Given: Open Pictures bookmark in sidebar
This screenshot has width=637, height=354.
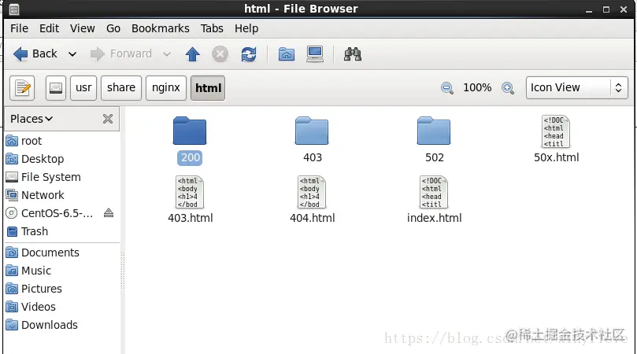Looking at the screenshot, I should point(62,289).
